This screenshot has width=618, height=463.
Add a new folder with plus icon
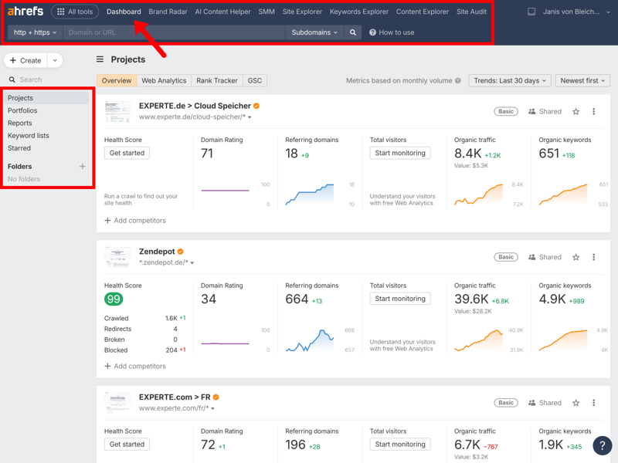83,167
